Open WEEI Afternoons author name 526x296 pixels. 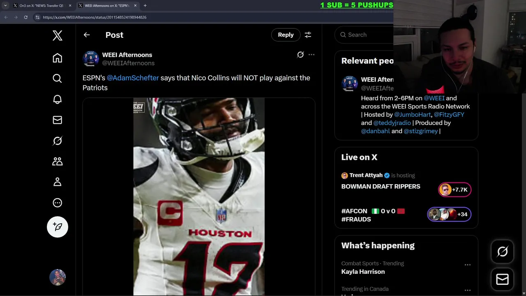tap(127, 55)
